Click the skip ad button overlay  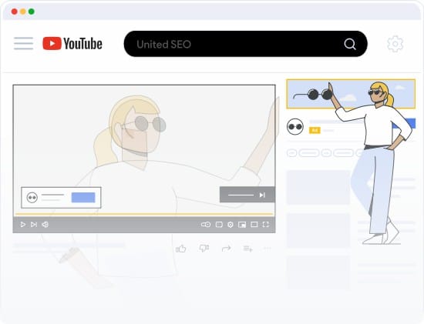[247, 195]
